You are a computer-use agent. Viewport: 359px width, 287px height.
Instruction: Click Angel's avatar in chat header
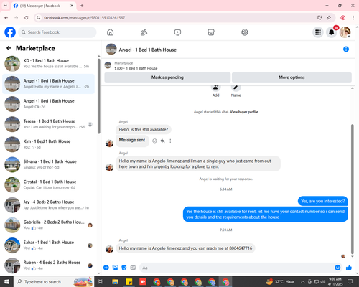point(111,49)
